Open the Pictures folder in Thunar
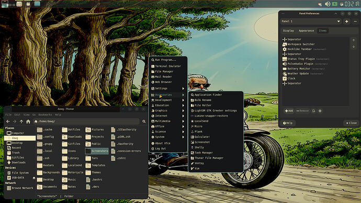Image resolution: width=361 pixels, height=203 pixels. pos(95,130)
